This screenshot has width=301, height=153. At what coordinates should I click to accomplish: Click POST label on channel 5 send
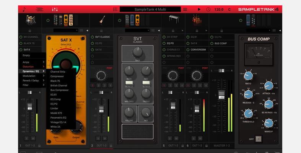pos(181,68)
